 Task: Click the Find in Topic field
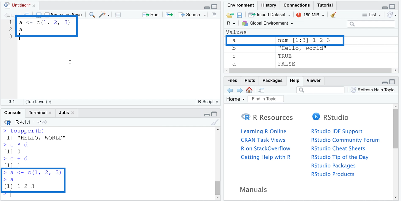point(266,99)
